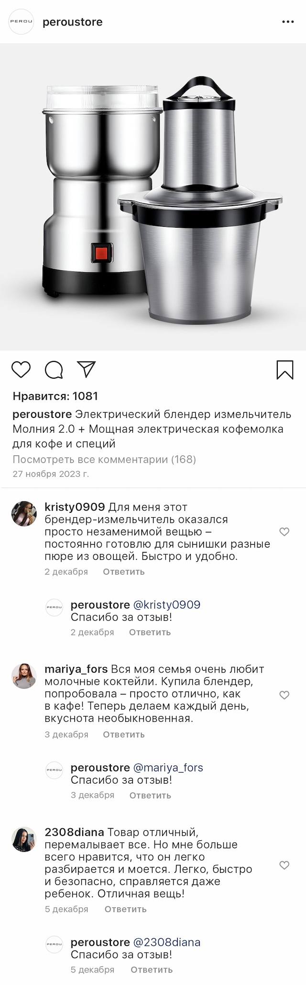Reply to 2308diana's comment
The image size is (306, 985).
pos(126,909)
